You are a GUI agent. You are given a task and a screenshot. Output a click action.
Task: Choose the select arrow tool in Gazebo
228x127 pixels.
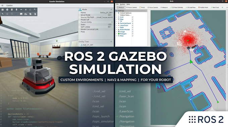tap(3, 14)
